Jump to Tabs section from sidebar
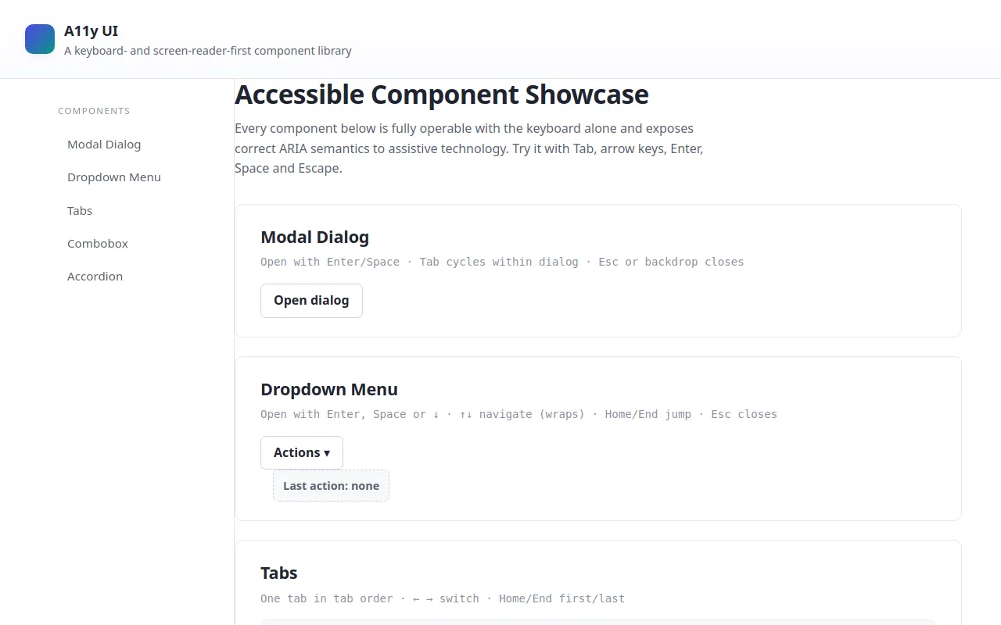The image size is (1001, 625). [80, 211]
